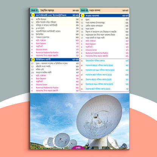Click Brain Explorer in Unit-9 chapter 1

41,43
